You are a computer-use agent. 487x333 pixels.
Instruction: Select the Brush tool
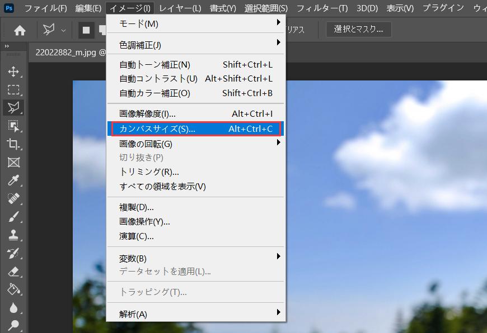point(13,217)
